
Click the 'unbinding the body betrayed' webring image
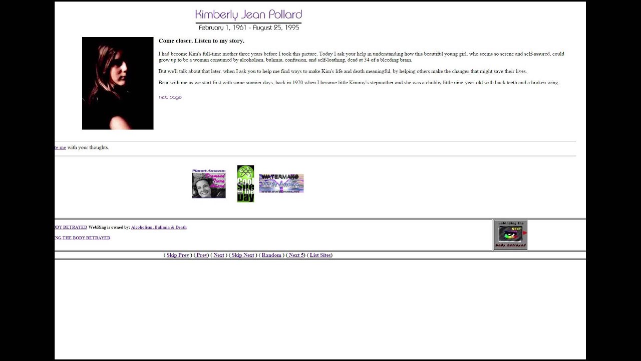pos(510,235)
